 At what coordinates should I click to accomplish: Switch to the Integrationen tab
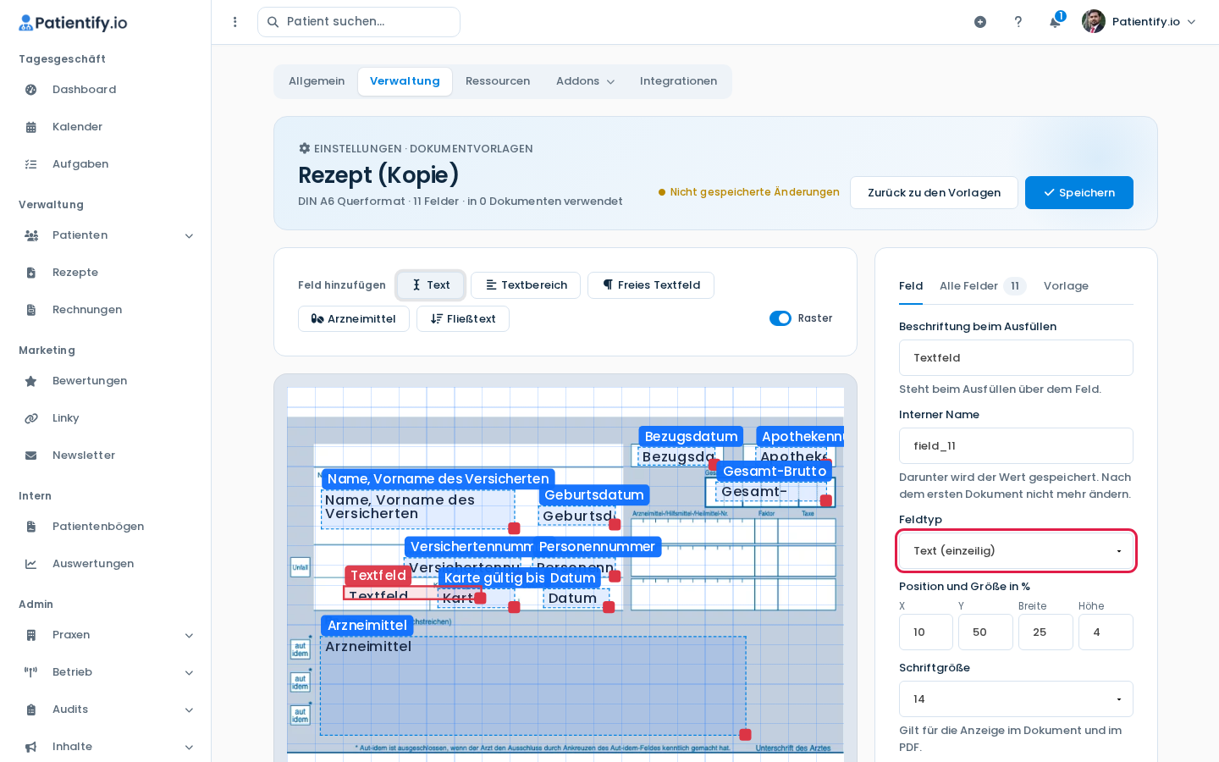[678, 81]
